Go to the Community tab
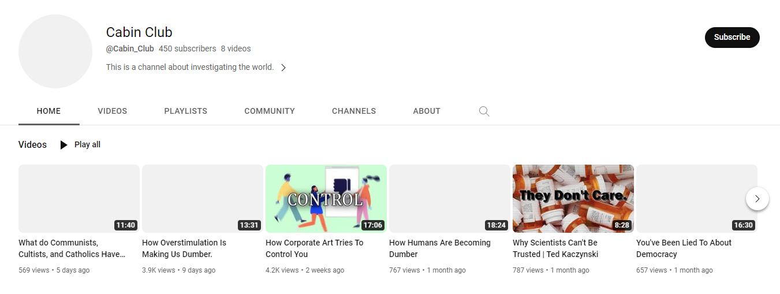780x294 pixels. (x=269, y=111)
